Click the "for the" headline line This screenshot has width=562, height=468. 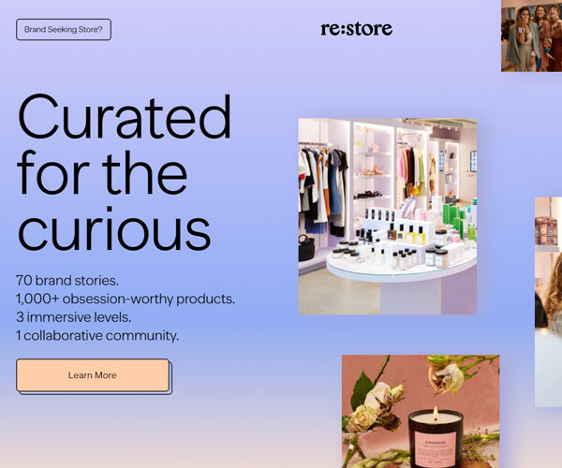pyautogui.click(x=102, y=172)
